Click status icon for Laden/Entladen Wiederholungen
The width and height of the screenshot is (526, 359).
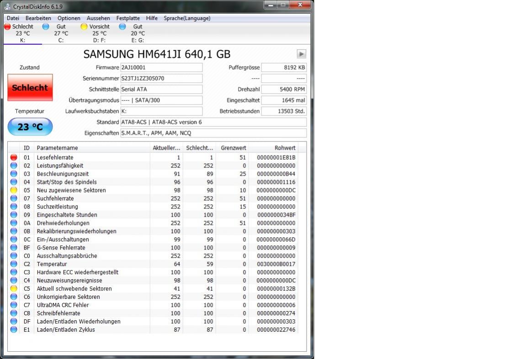(x=14, y=321)
